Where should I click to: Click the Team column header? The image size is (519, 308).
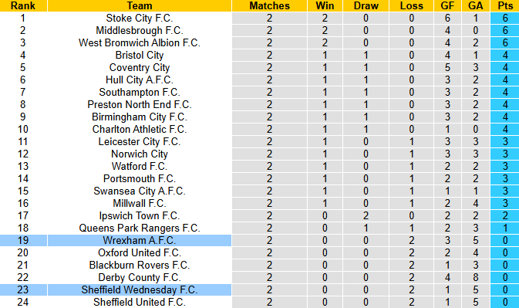[140, 5]
